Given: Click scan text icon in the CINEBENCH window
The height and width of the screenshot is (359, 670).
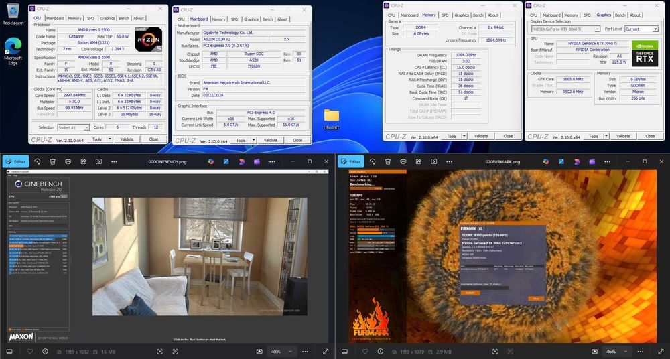Looking at the screenshot, I should [x=175, y=352].
